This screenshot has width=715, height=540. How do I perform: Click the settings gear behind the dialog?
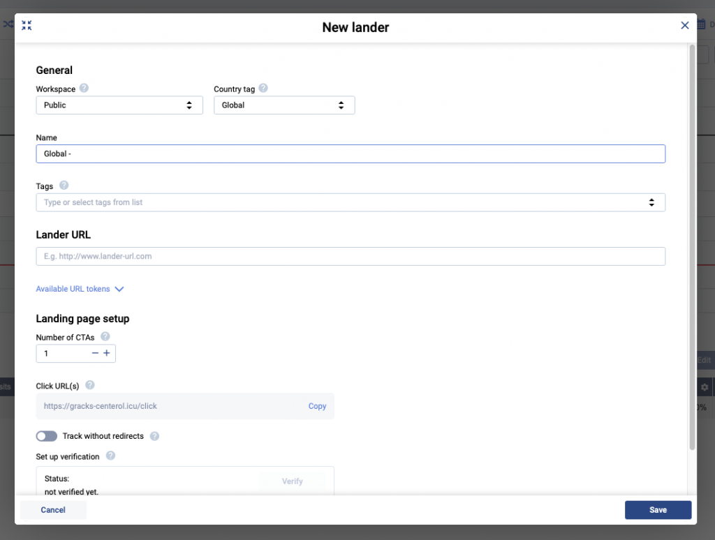(705, 387)
